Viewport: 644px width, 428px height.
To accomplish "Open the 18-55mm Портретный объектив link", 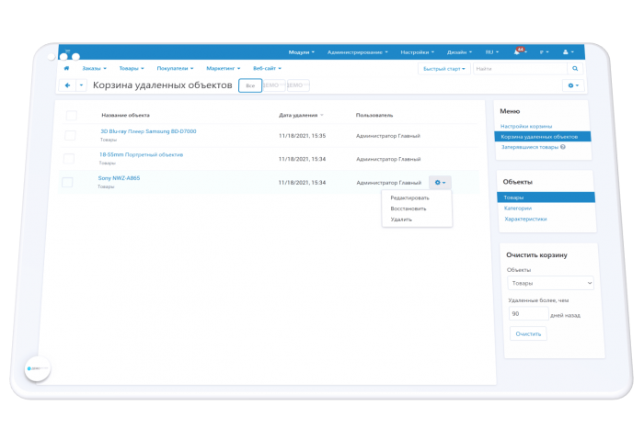I will tap(141, 154).
